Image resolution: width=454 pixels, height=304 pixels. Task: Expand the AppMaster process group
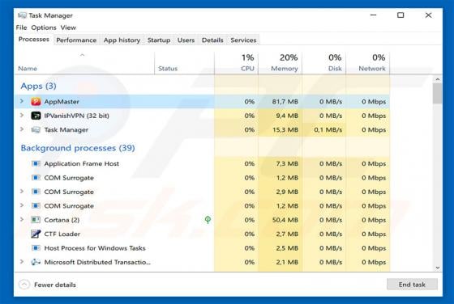pos(22,101)
